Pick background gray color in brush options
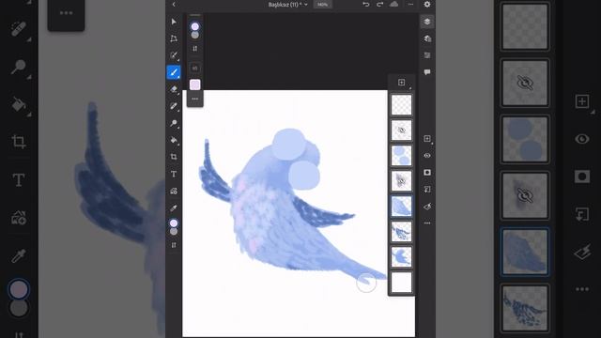Image resolution: width=601 pixels, height=338 pixels. coord(194,36)
